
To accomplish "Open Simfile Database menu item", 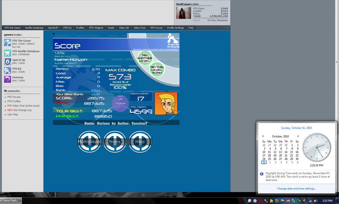I will [34, 28].
